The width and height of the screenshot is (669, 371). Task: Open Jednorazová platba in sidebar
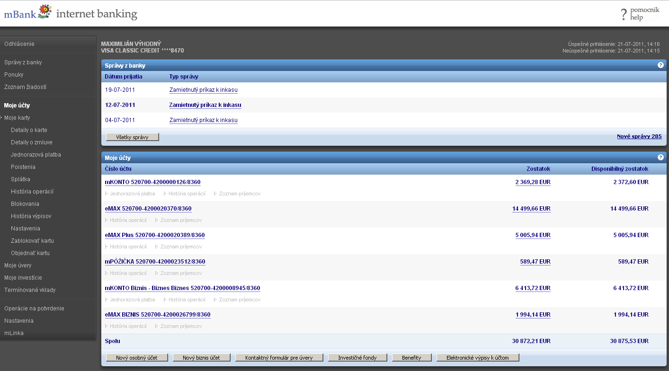[x=36, y=155]
